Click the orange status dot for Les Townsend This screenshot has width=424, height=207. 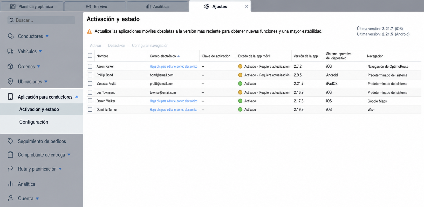(240, 92)
